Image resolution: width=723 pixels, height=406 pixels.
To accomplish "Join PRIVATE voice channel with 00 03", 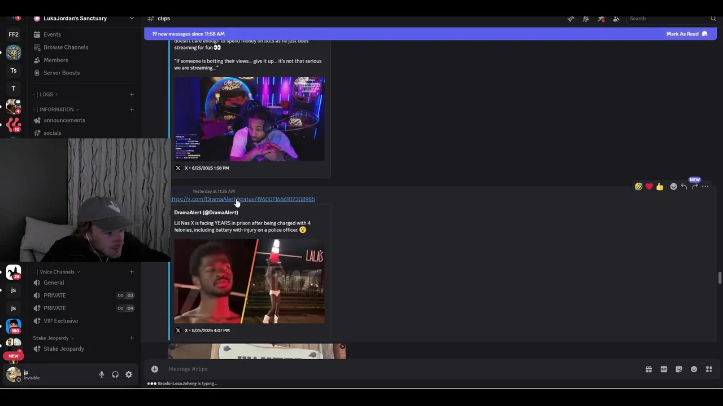I will pos(85,295).
